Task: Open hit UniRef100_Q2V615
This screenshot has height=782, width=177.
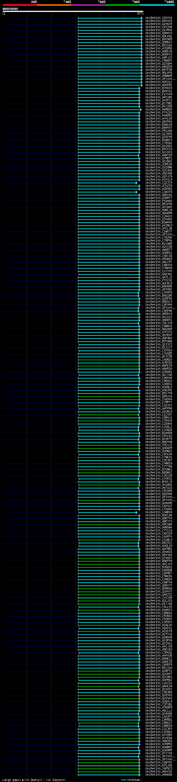Action: 158,24
